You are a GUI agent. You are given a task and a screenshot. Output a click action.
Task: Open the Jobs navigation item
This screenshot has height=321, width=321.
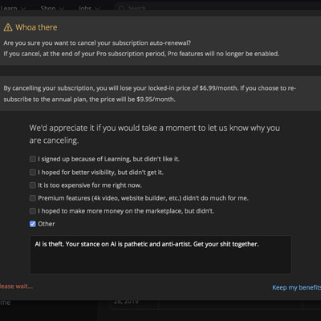point(85,8)
